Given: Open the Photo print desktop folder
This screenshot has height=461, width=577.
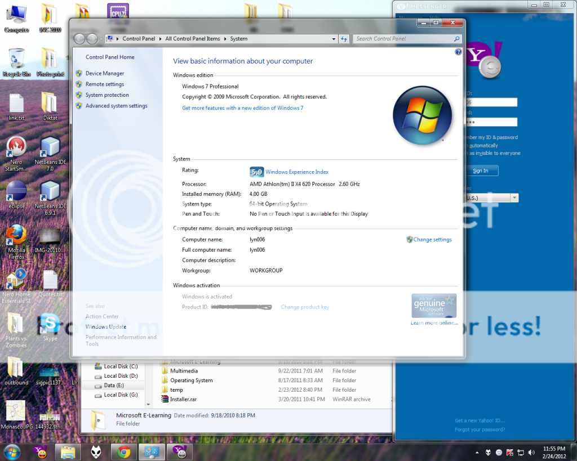Looking at the screenshot, I should coord(50,62).
